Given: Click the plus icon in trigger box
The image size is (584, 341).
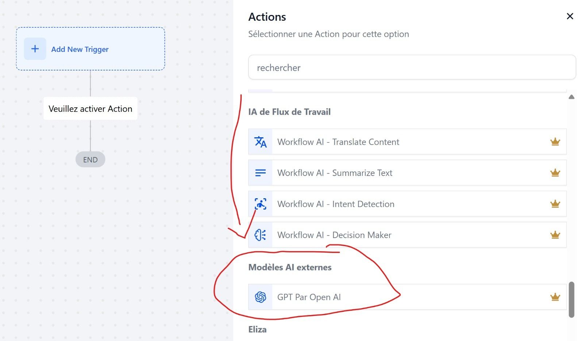Looking at the screenshot, I should [x=35, y=49].
